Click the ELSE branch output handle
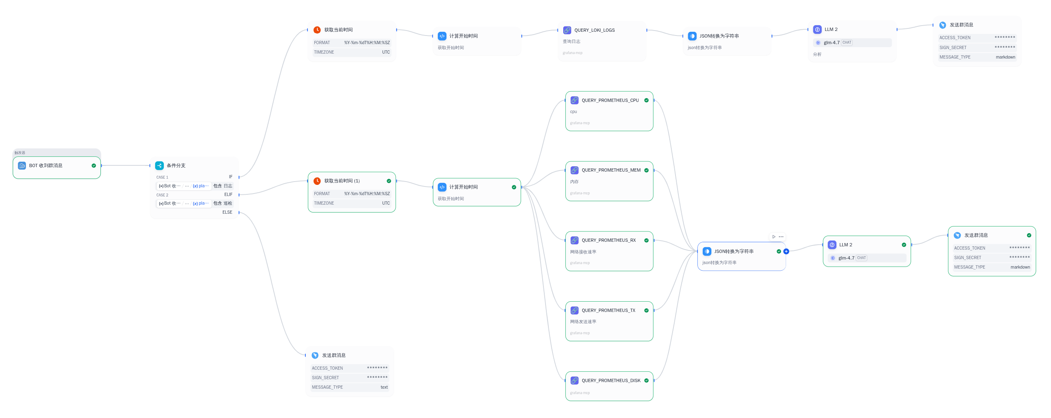1051x418 pixels. [239, 213]
